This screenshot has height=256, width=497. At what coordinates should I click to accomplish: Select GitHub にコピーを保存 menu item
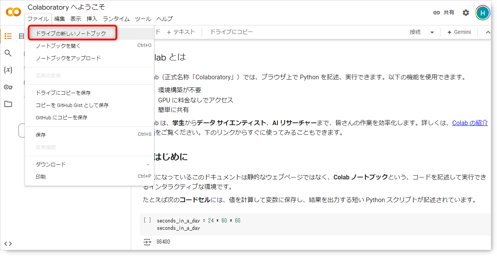click(x=89, y=117)
